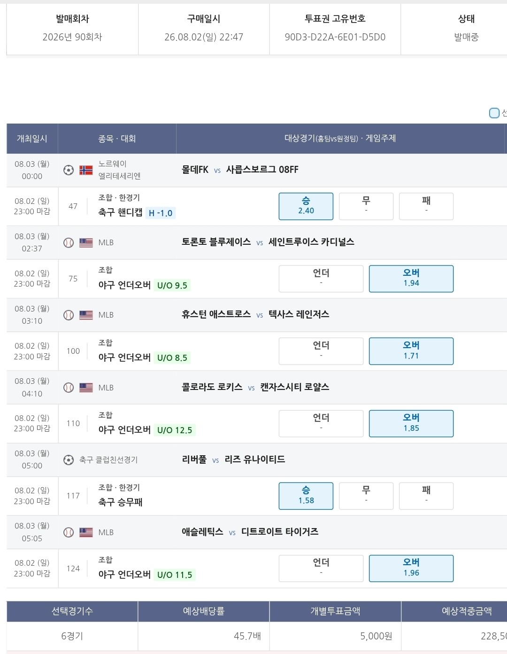Toggle the 오버 1.94 pick for game 75

(411, 279)
